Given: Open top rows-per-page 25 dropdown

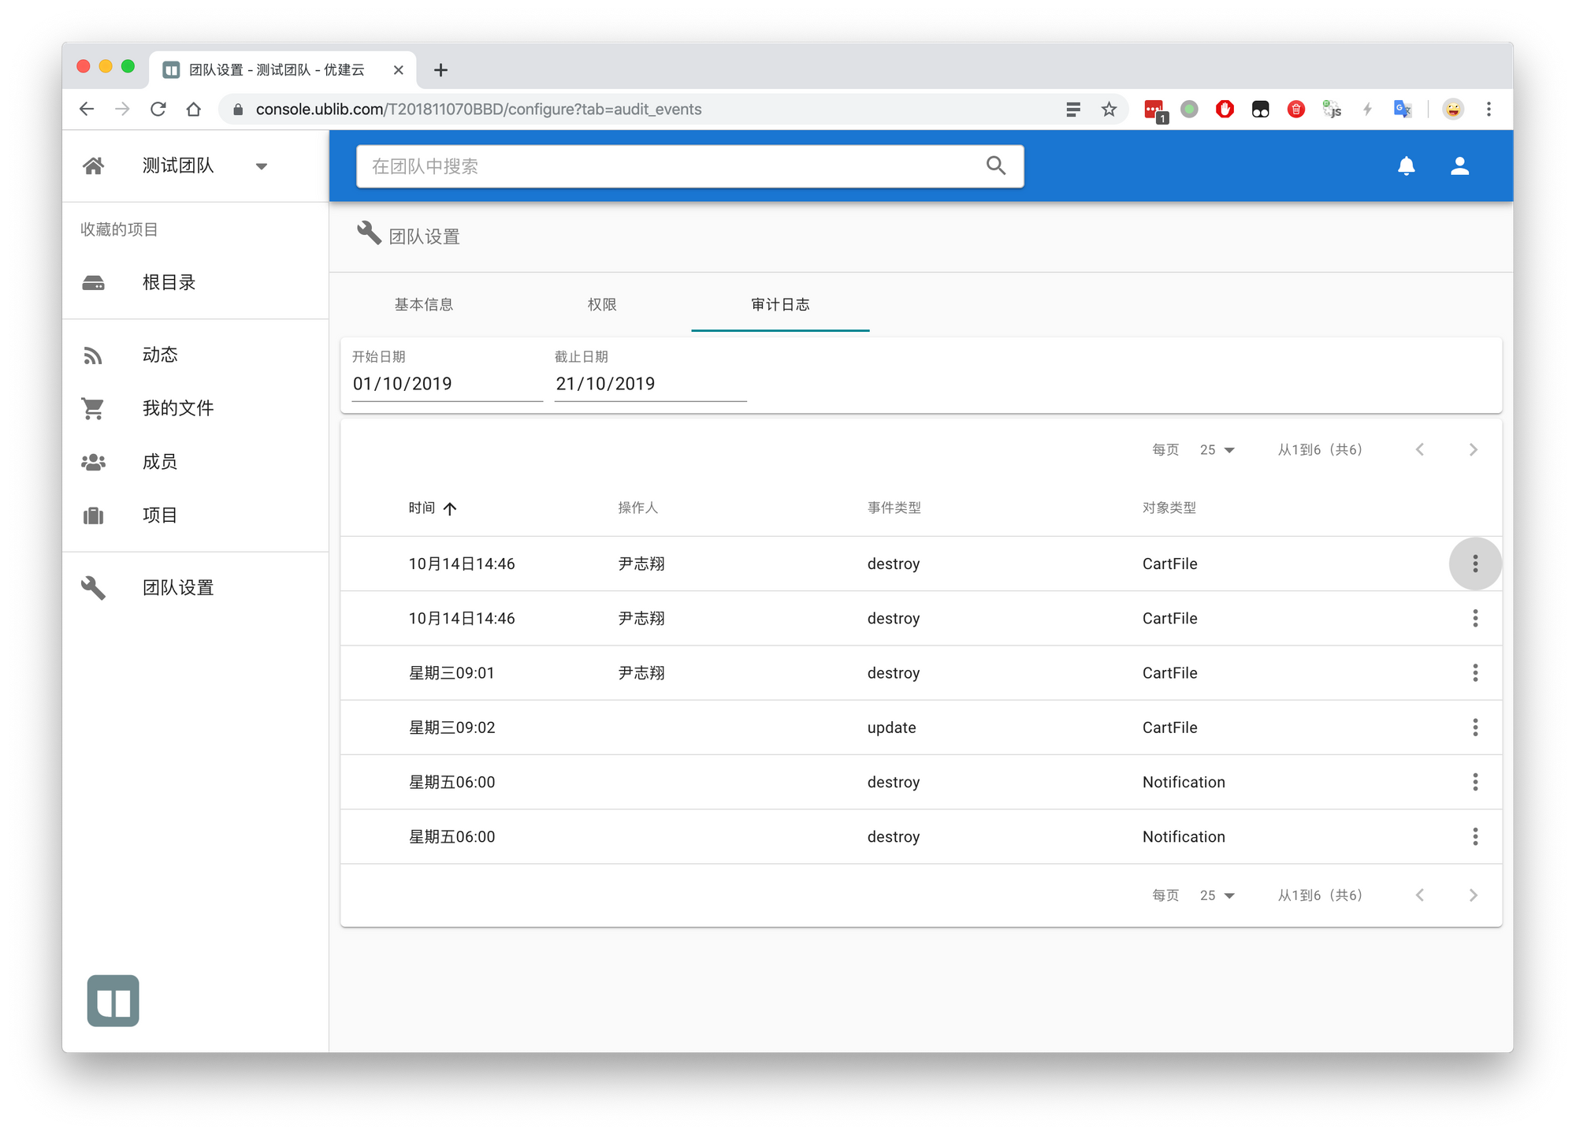Looking at the screenshot, I should click(1217, 450).
